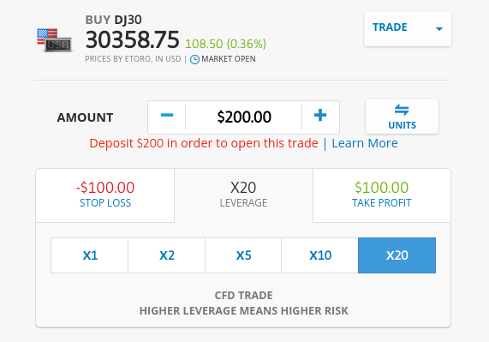Select X20 leverage option
Viewport: 489px width, 342px height.
[x=397, y=255]
